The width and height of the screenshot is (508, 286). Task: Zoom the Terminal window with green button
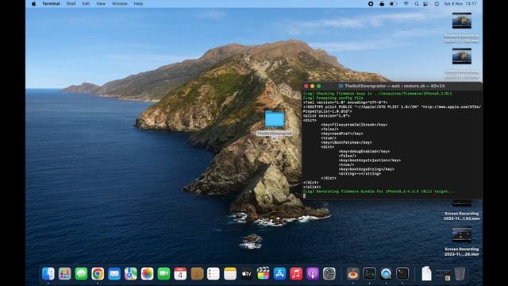(x=319, y=86)
